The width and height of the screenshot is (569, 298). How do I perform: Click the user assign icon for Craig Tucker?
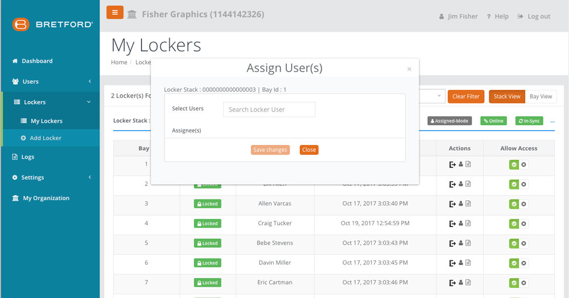tap(461, 223)
